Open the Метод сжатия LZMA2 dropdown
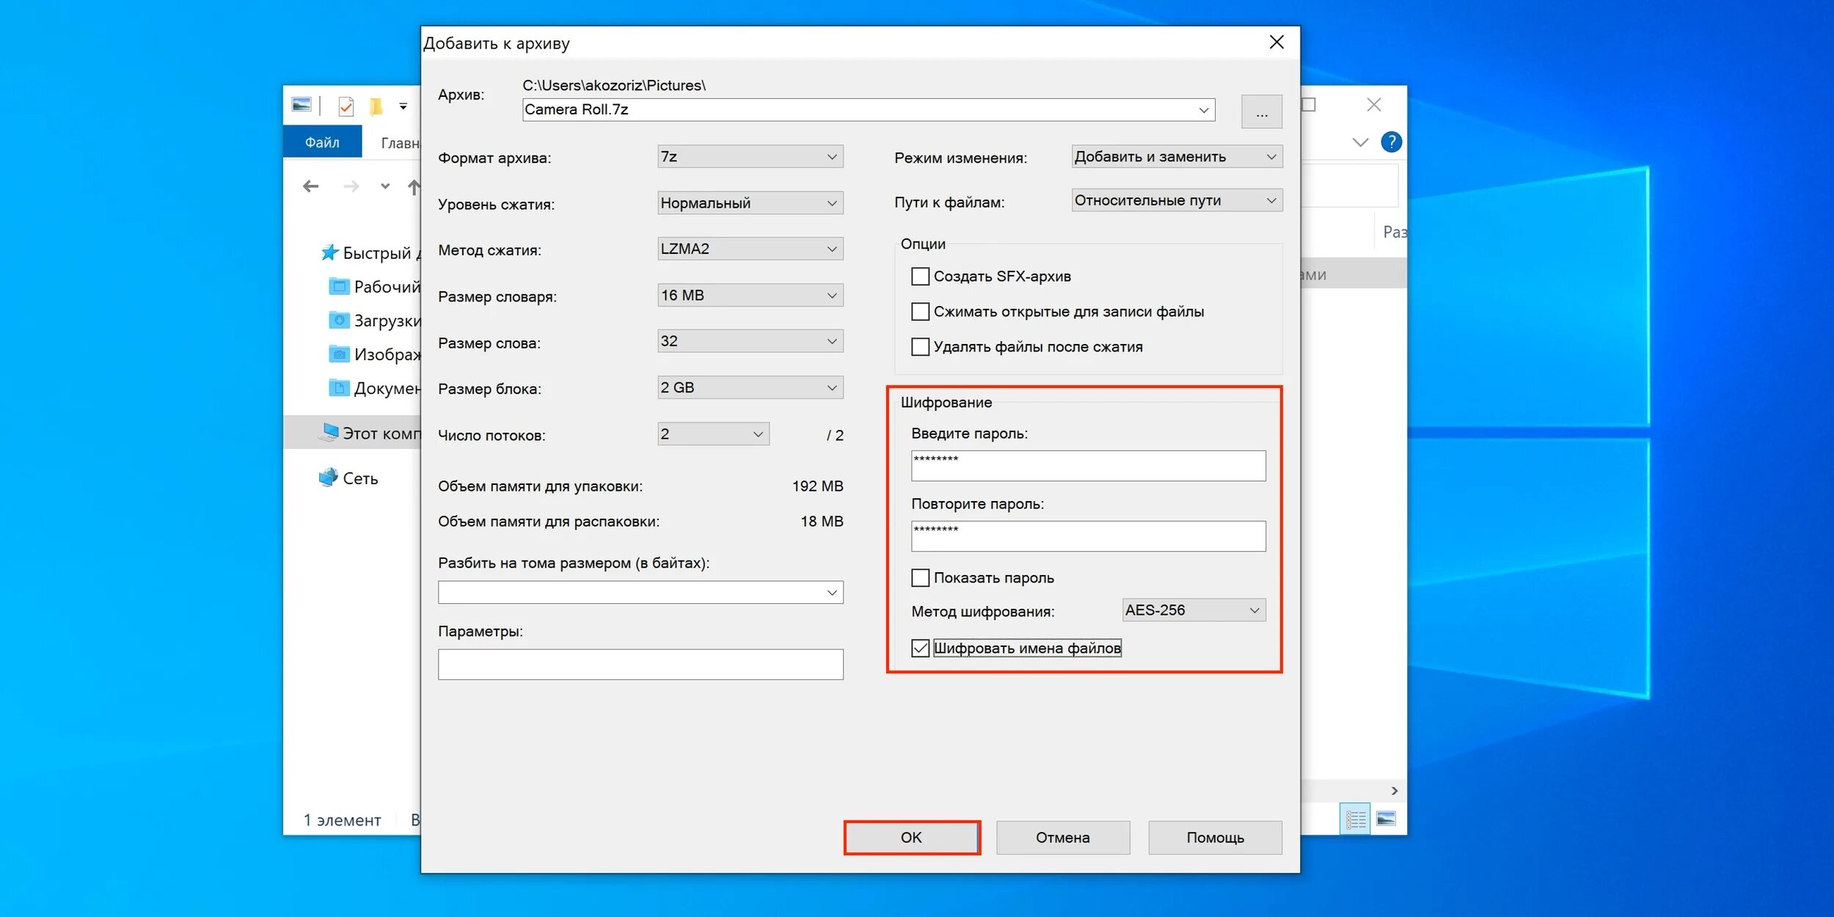The image size is (1834, 917). tap(750, 249)
